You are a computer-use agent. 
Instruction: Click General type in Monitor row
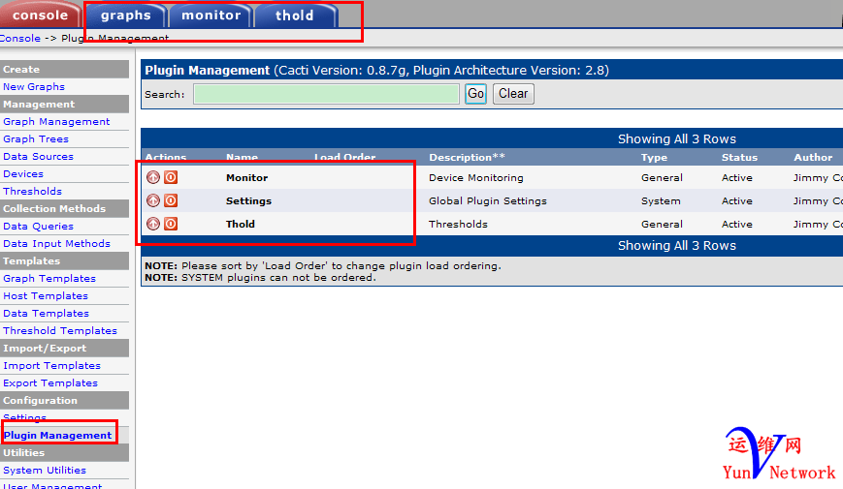click(x=662, y=177)
